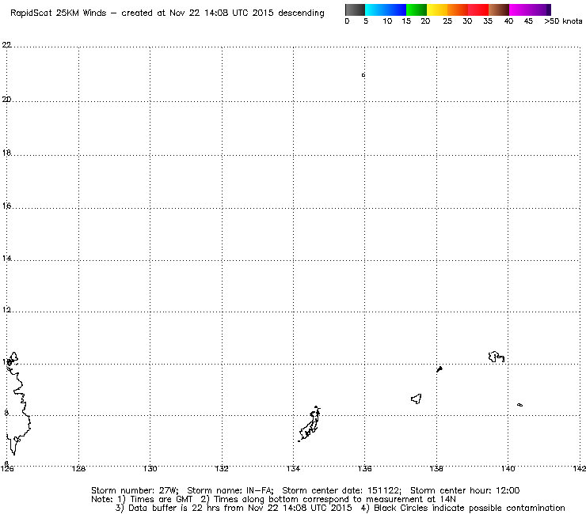586x514 pixels.
Task: Click the 'Storm center hour: 12:00' text
Action: click(465, 490)
